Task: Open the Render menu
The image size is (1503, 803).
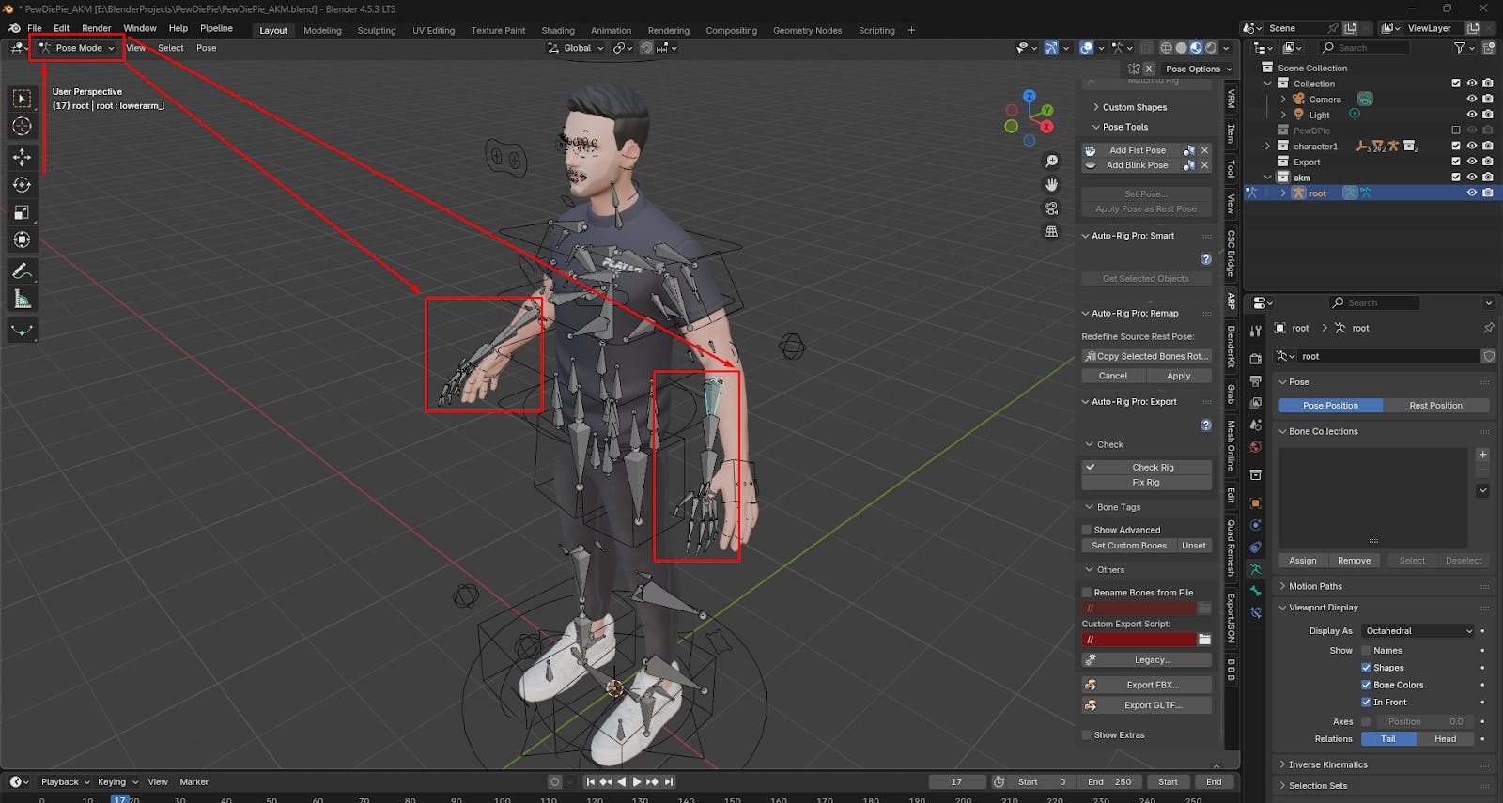Action: click(x=96, y=28)
